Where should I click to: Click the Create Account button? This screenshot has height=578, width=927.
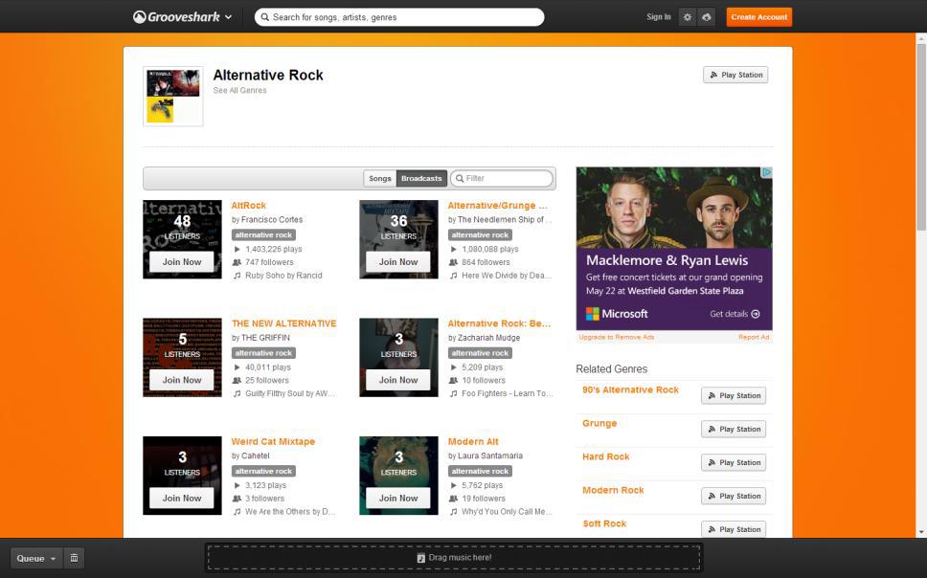(x=758, y=17)
